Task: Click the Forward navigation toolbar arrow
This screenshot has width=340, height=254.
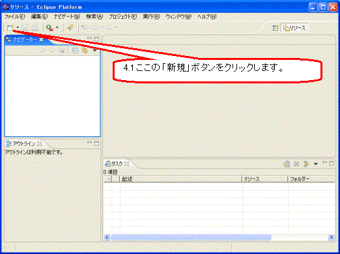Action: 109,27
